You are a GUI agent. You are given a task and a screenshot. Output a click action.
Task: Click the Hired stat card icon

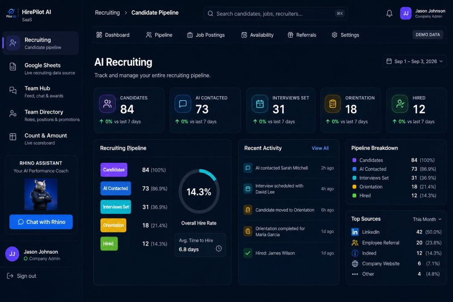400,104
